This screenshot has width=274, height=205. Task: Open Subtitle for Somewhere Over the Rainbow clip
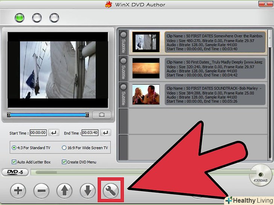123,42
